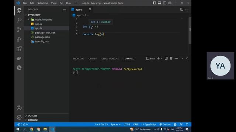Screen dimensions: 236x132
Task: Open the Windows Start menu
Action: (x=18, y=129)
